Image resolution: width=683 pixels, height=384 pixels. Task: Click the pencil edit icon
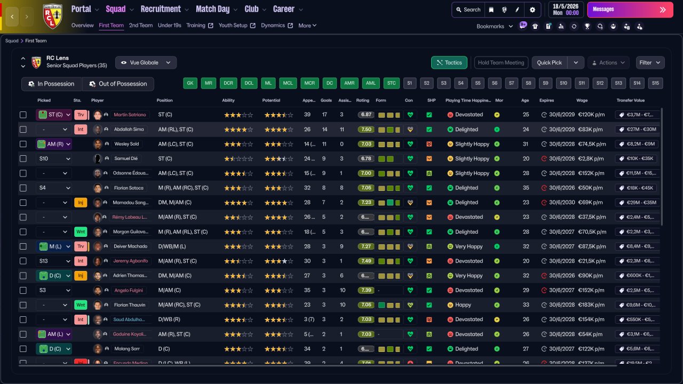click(x=517, y=10)
